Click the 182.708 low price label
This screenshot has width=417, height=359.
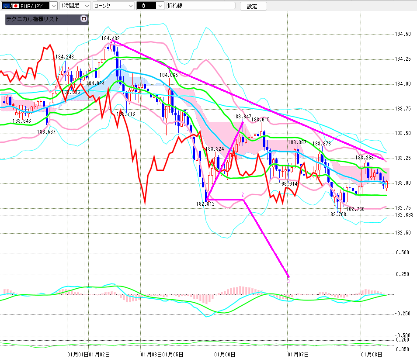[x=337, y=214]
